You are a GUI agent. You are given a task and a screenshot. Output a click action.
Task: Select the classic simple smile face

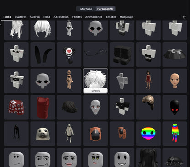pos(16,157)
